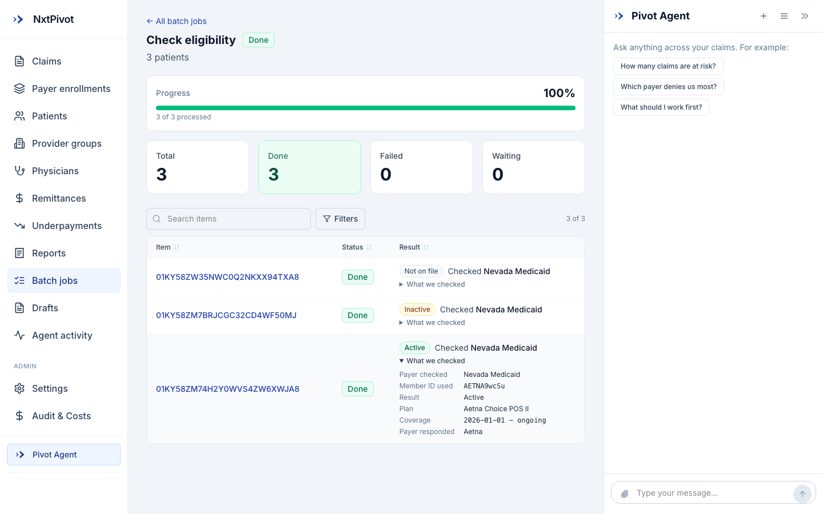Click the green progress bar
This screenshot has width=823, height=514.
coord(366,108)
